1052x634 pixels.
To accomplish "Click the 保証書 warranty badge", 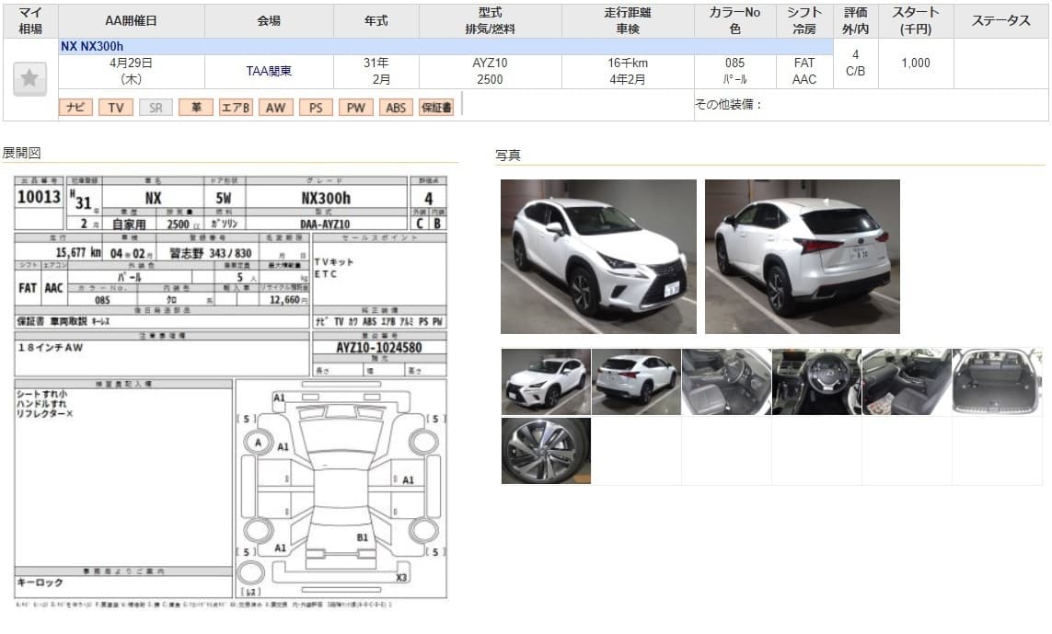I will pyautogui.click(x=436, y=108).
